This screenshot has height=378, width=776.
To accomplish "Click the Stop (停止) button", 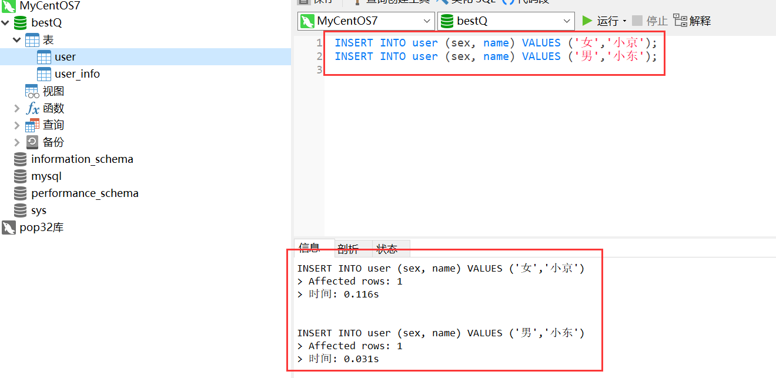I will [x=650, y=21].
